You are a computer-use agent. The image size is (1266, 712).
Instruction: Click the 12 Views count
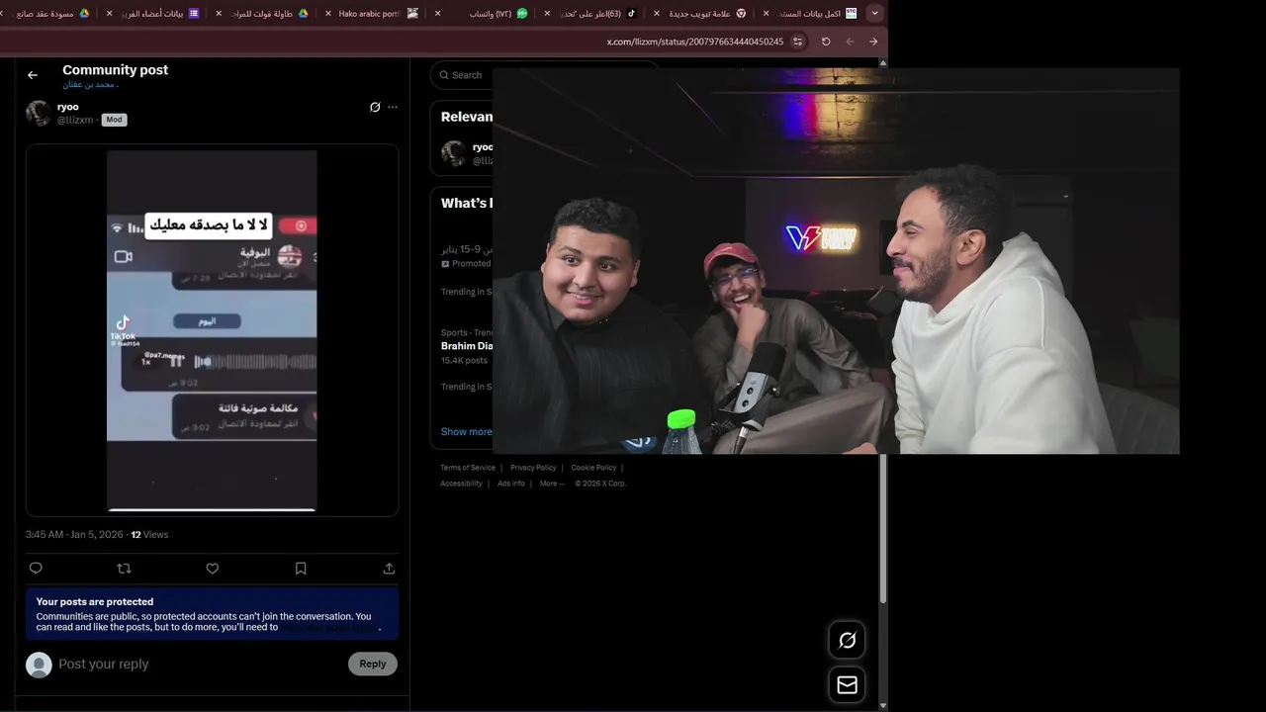click(x=149, y=534)
